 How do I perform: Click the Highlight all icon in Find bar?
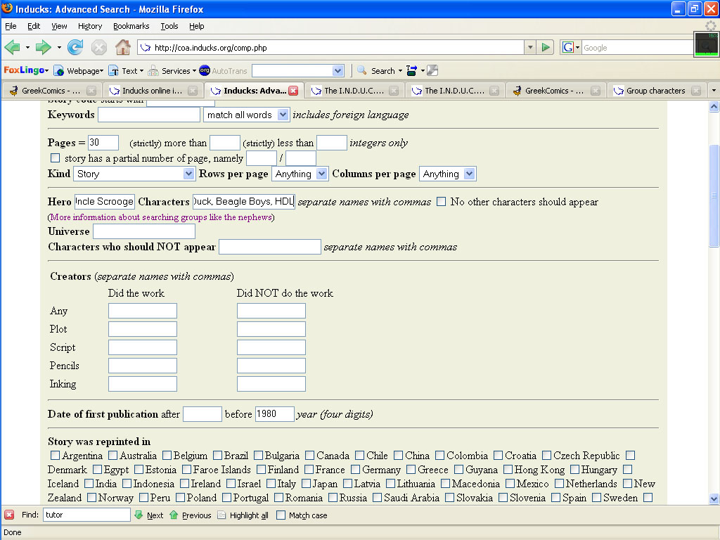click(222, 515)
